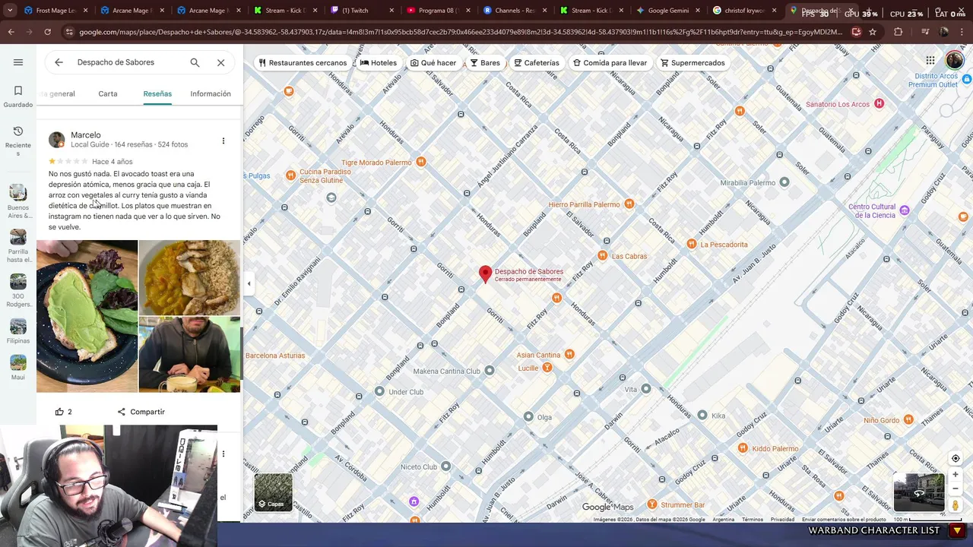Open recent place 300 Rodgers
973x547 pixels.
pos(18,291)
